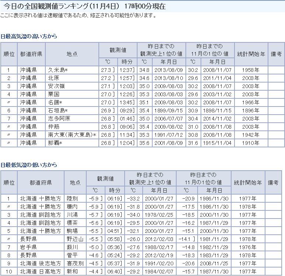Screen dimensions: 285x276
Task: Open the 志多阿原 station page
Action: [x=59, y=118]
